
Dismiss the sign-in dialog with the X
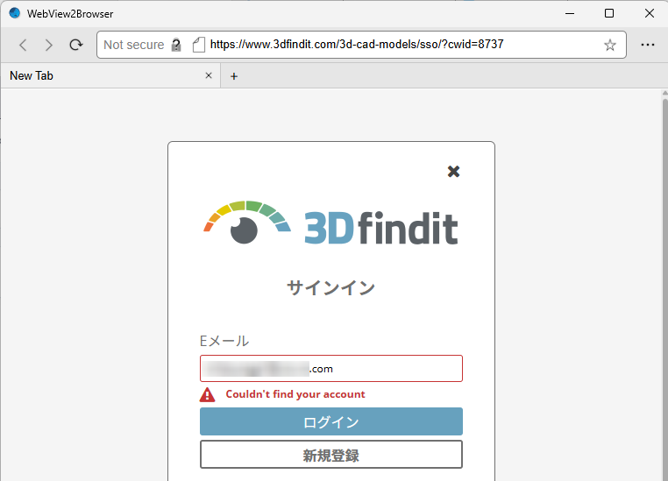[x=453, y=171]
